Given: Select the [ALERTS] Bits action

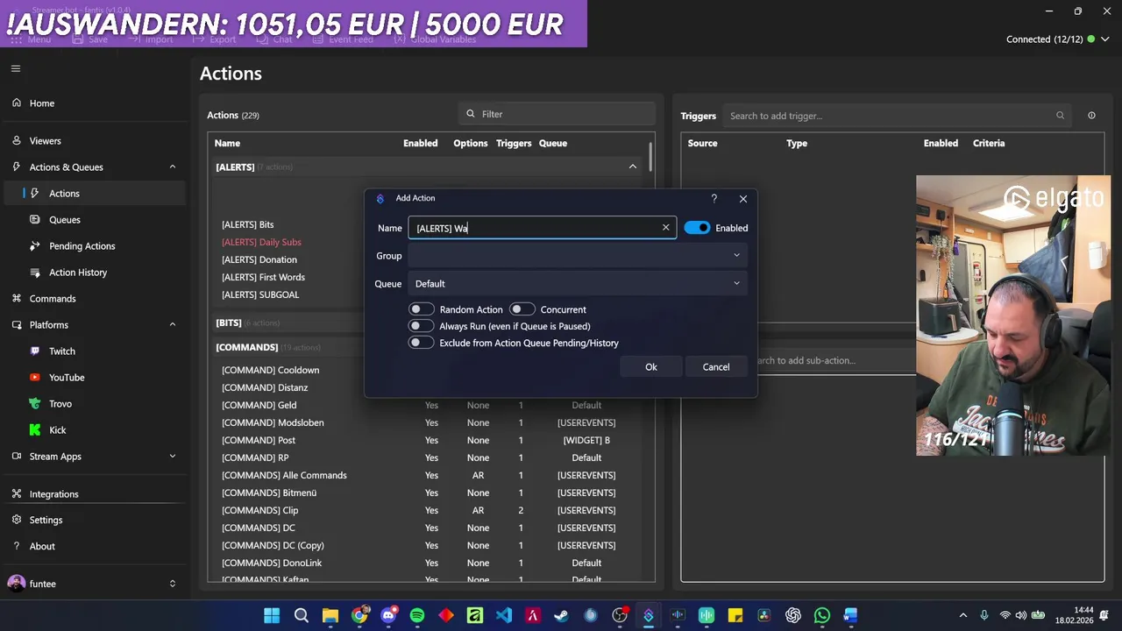Looking at the screenshot, I should pos(247,224).
